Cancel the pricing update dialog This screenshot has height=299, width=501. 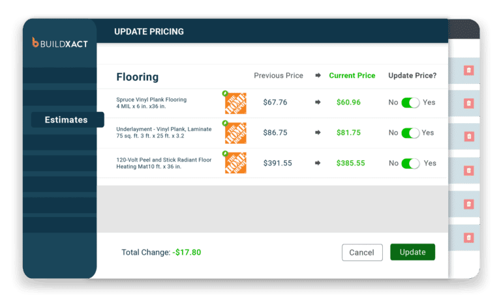click(361, 252)
